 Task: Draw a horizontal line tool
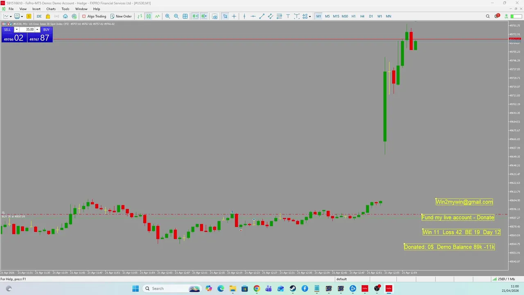[253, 16]
